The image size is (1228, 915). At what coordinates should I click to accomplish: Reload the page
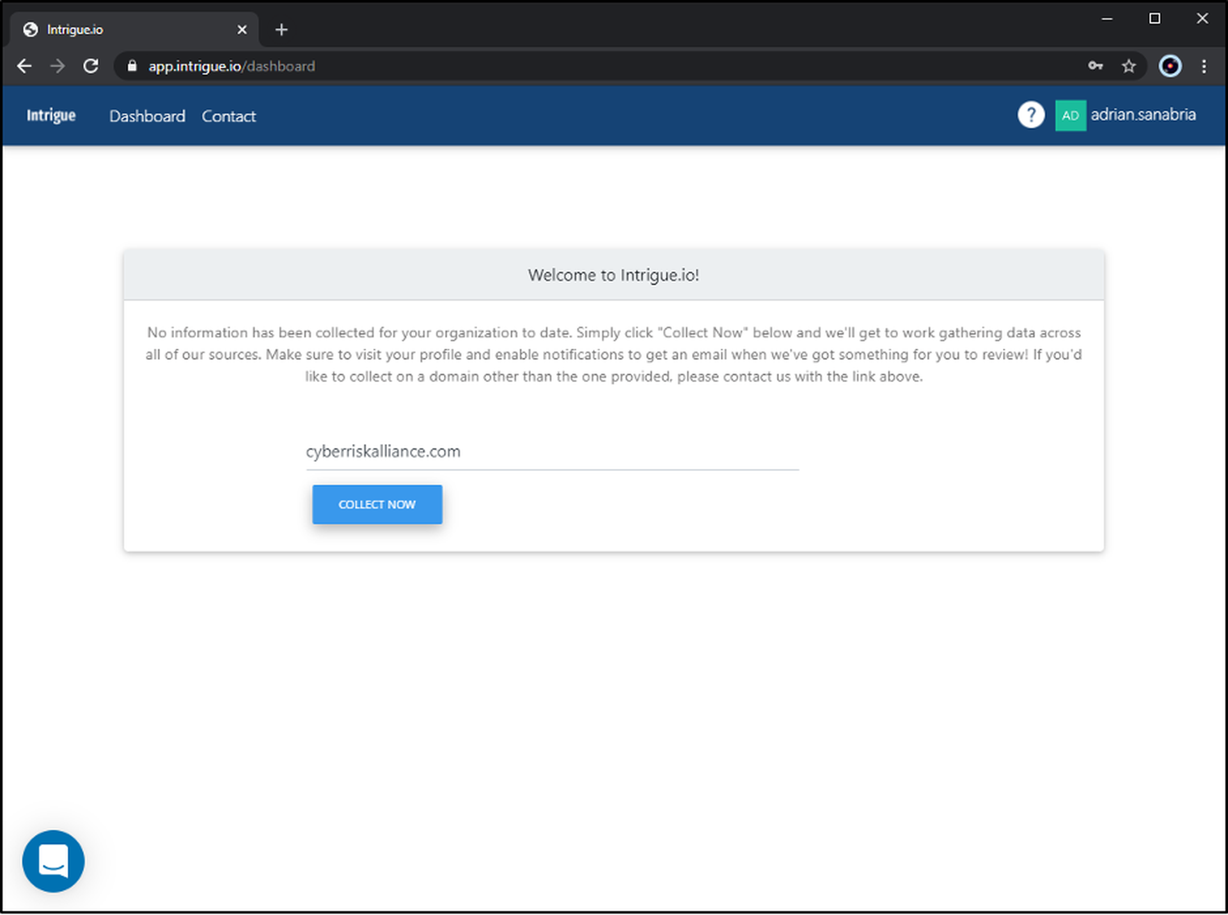[x=91, y=66]
